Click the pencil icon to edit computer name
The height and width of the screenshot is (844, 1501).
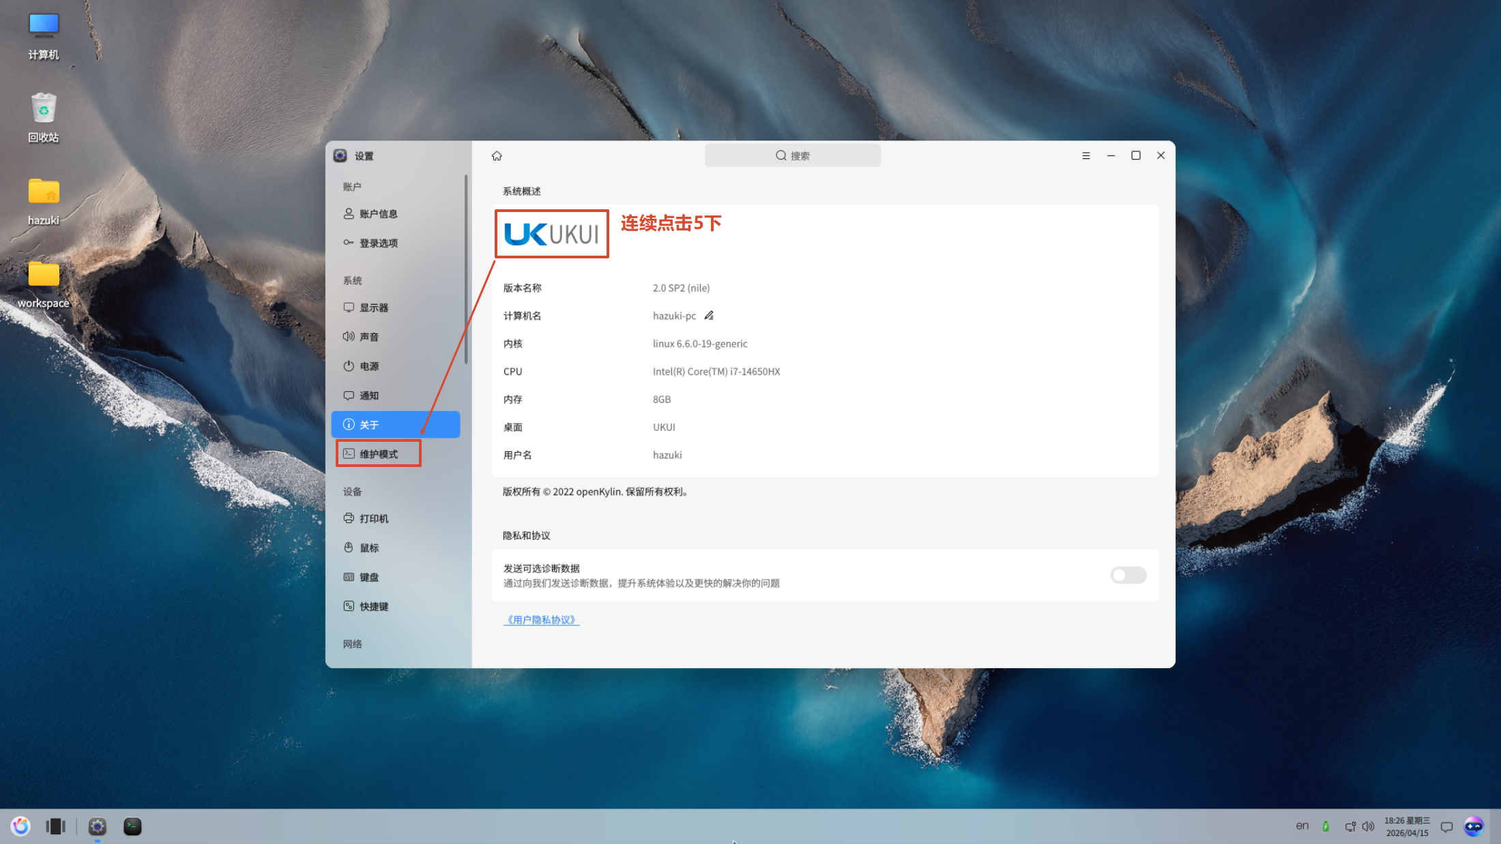pyautogui.click(x=709, y=316)
